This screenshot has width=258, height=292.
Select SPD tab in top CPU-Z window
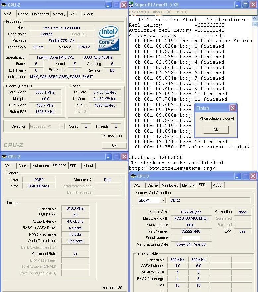coord(73,14)
